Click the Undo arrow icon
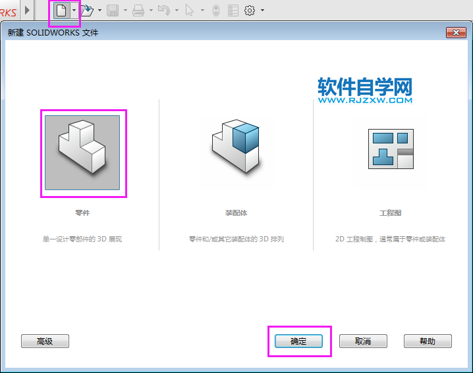Viewport: 473px width, 373px height. coord(164,11)
